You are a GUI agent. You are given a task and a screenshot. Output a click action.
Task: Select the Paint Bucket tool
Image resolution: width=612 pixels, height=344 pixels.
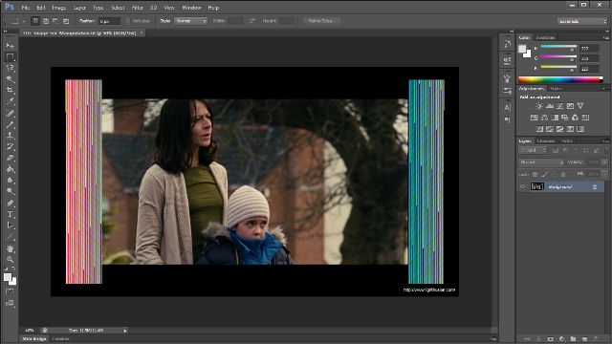coord(11,169)
